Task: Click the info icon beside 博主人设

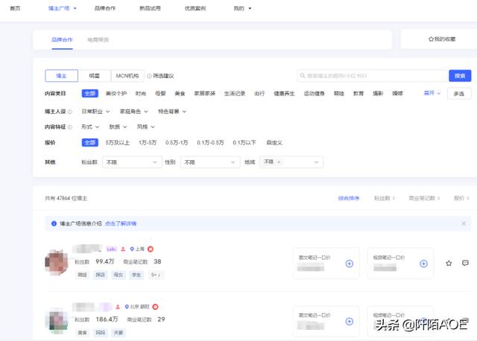Action: click(x=70, y=112)
